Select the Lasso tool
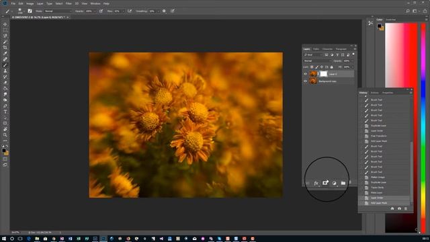430x242 pixels. pos(5,36)
